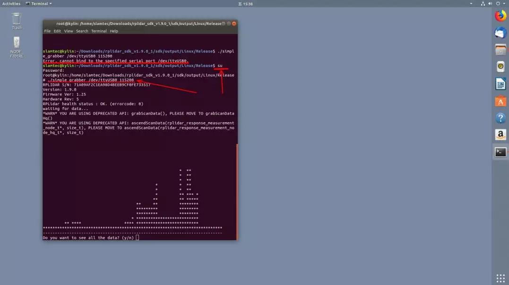
Task: Click the 'Password:' line in terminal
Action: 53,70
